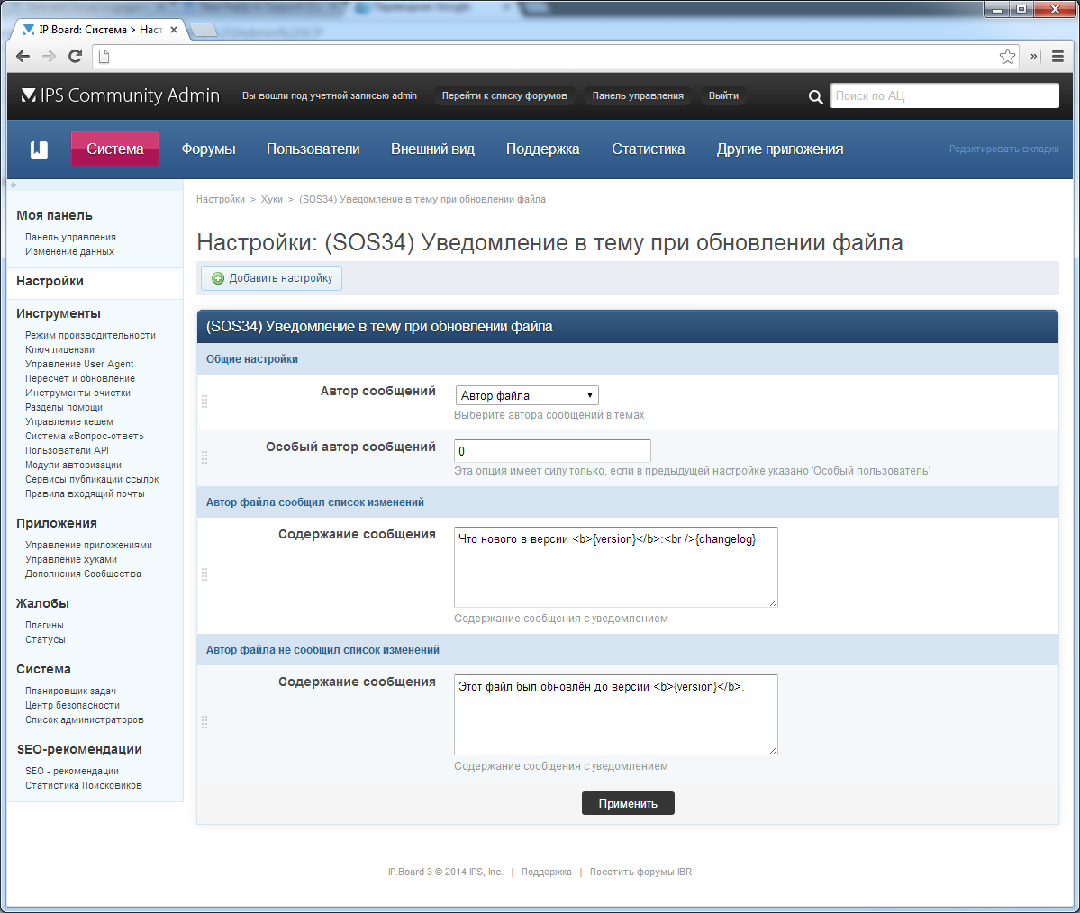Click Перейти к списку форумов button
This screenshot has height=913, width=1080.
point(504,95)
